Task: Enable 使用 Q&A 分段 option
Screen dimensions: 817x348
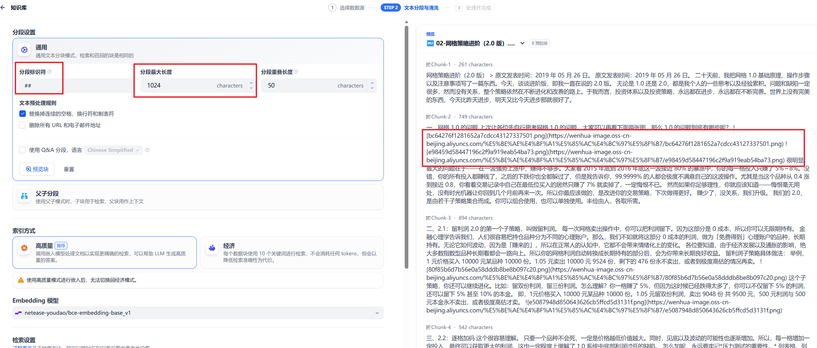Action: (22, 150)
